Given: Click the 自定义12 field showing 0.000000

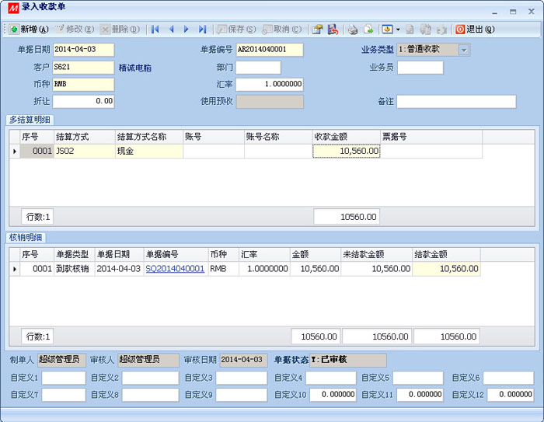Looking at the screenshot, I should click(x=511, y=395).
